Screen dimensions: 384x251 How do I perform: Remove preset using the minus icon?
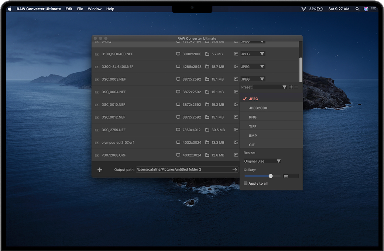click(296, 87)
